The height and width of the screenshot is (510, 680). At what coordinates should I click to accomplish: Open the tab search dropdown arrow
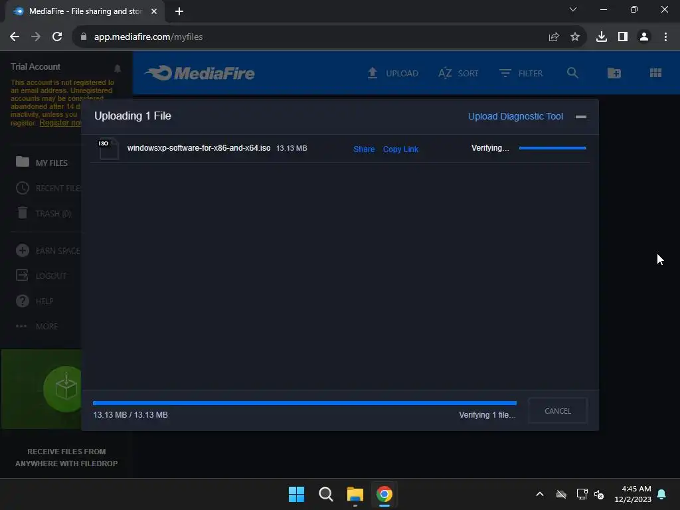573,9
